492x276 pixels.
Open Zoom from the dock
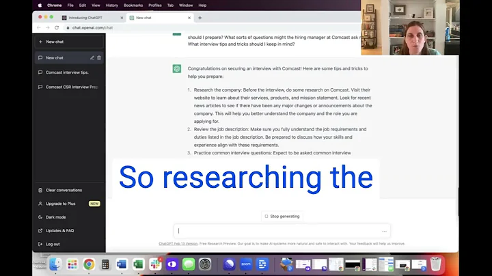(246, 264)
